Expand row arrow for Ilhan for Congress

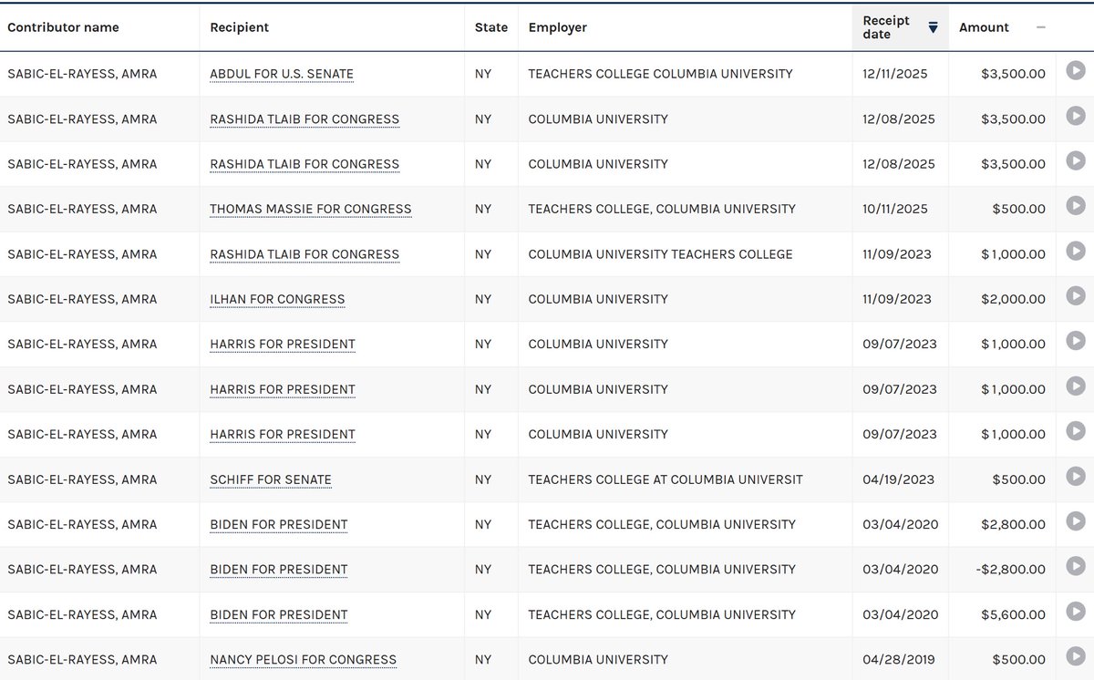(1076, 295)
